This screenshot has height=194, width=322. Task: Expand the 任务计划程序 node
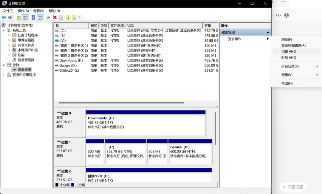9,35
